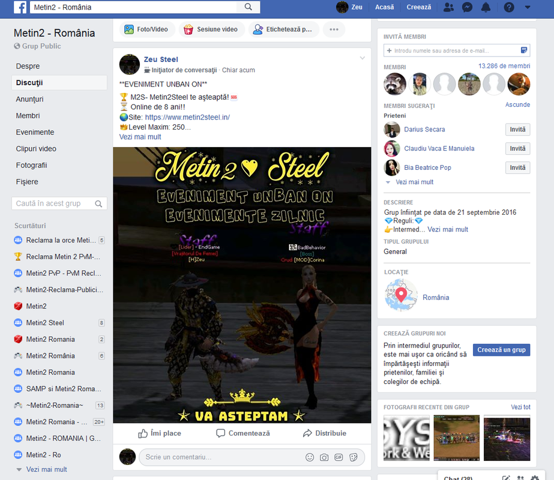Open the Metin2 Steel post image
The image size is (554, 480).
[x=242, y=285]
